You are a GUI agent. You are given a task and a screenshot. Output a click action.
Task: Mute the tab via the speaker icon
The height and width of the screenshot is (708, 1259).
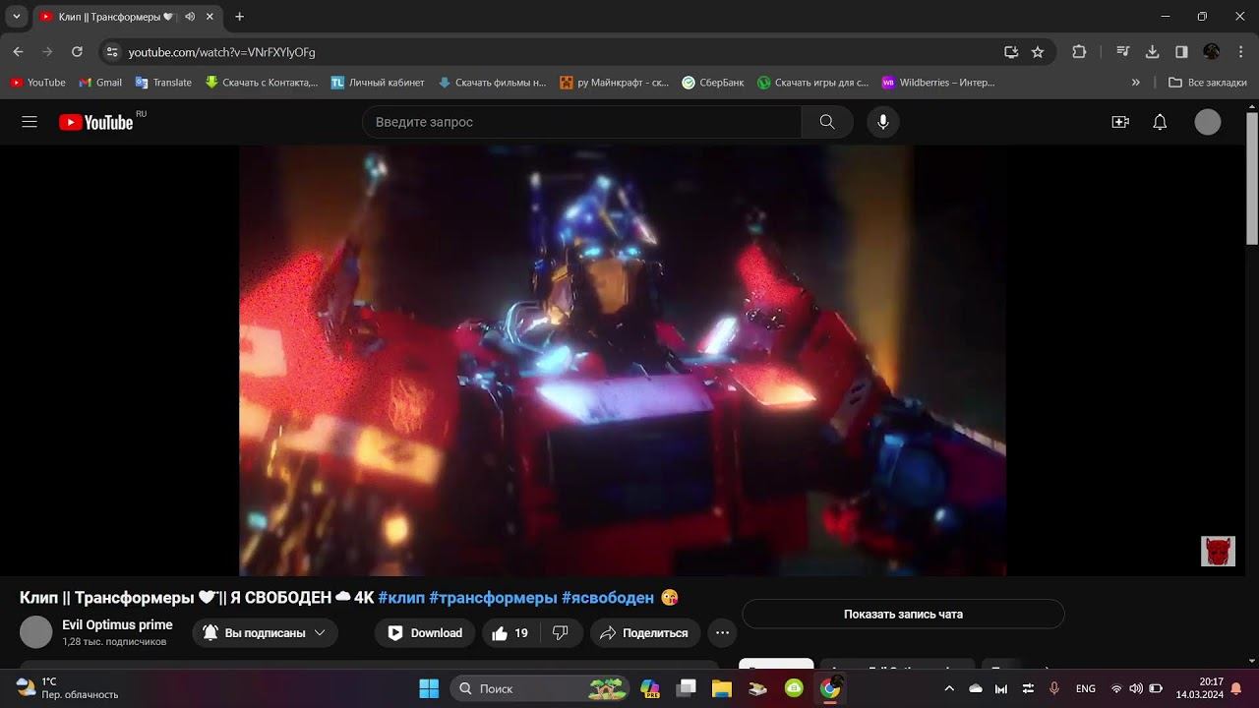[190, 17]
